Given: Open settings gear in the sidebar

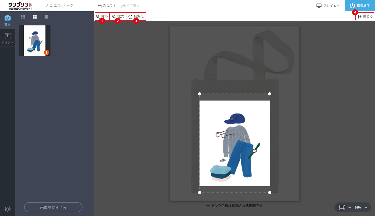Looking at the screenshot, I should [8, 209].
